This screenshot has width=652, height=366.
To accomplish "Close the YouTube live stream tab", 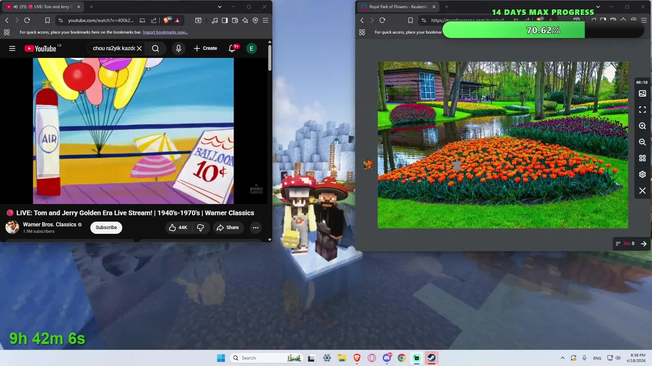I will [78, 7].
